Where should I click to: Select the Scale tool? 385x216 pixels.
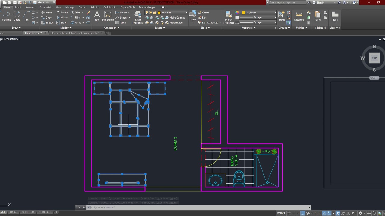61,22
